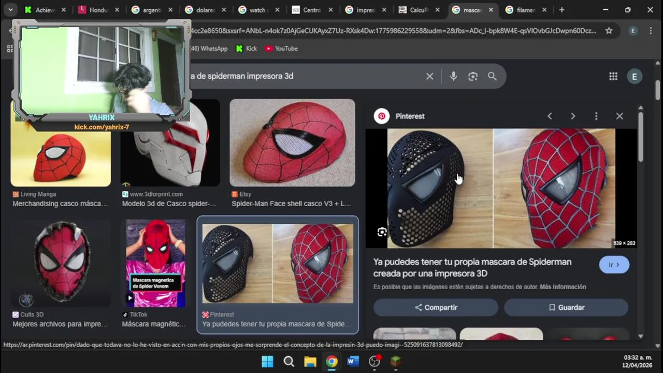The height and width of the screenshot is (373, 663).
Task: Click the Chrome taskbar icon
Action: point(331,361)
